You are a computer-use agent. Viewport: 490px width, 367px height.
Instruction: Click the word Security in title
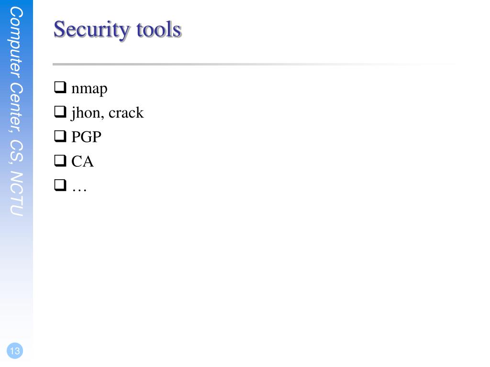[91, 30]
